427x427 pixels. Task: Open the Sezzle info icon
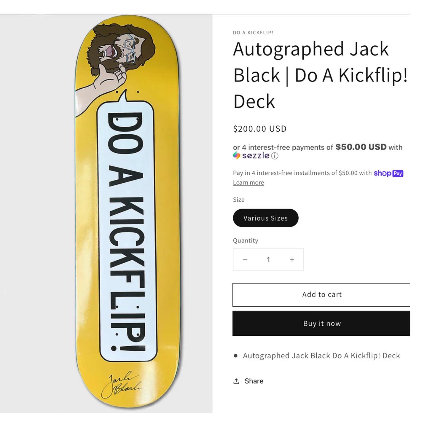click(x=275, y=156)
